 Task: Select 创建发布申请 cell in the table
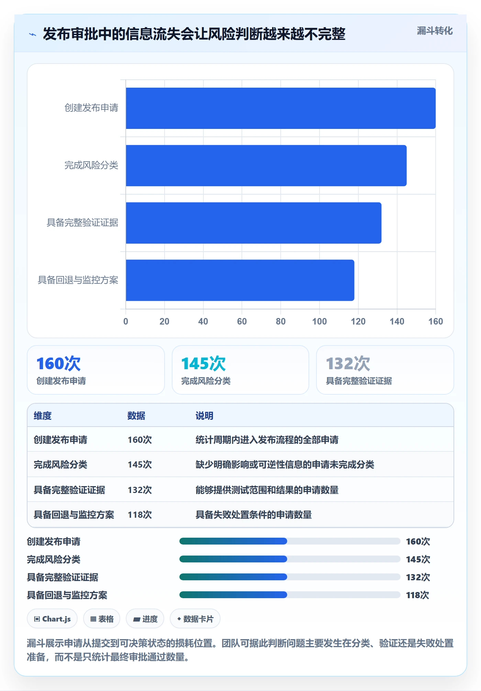(x=60, y=440)
